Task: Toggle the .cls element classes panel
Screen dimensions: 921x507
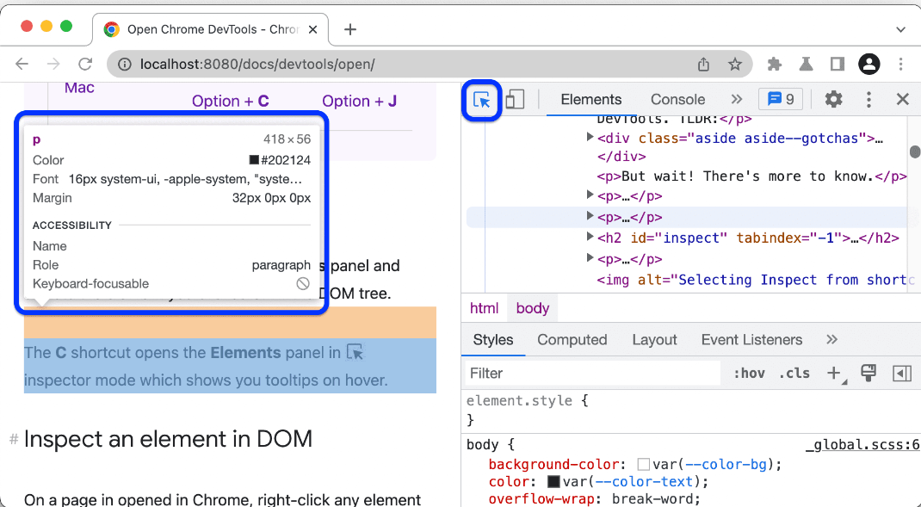Action: click(794, 373)
